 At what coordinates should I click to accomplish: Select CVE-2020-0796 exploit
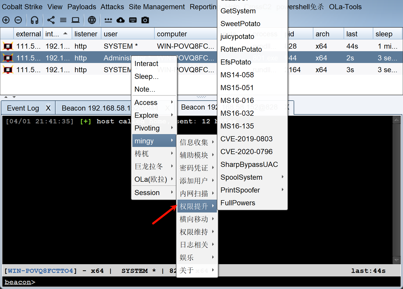coord(252,152)
